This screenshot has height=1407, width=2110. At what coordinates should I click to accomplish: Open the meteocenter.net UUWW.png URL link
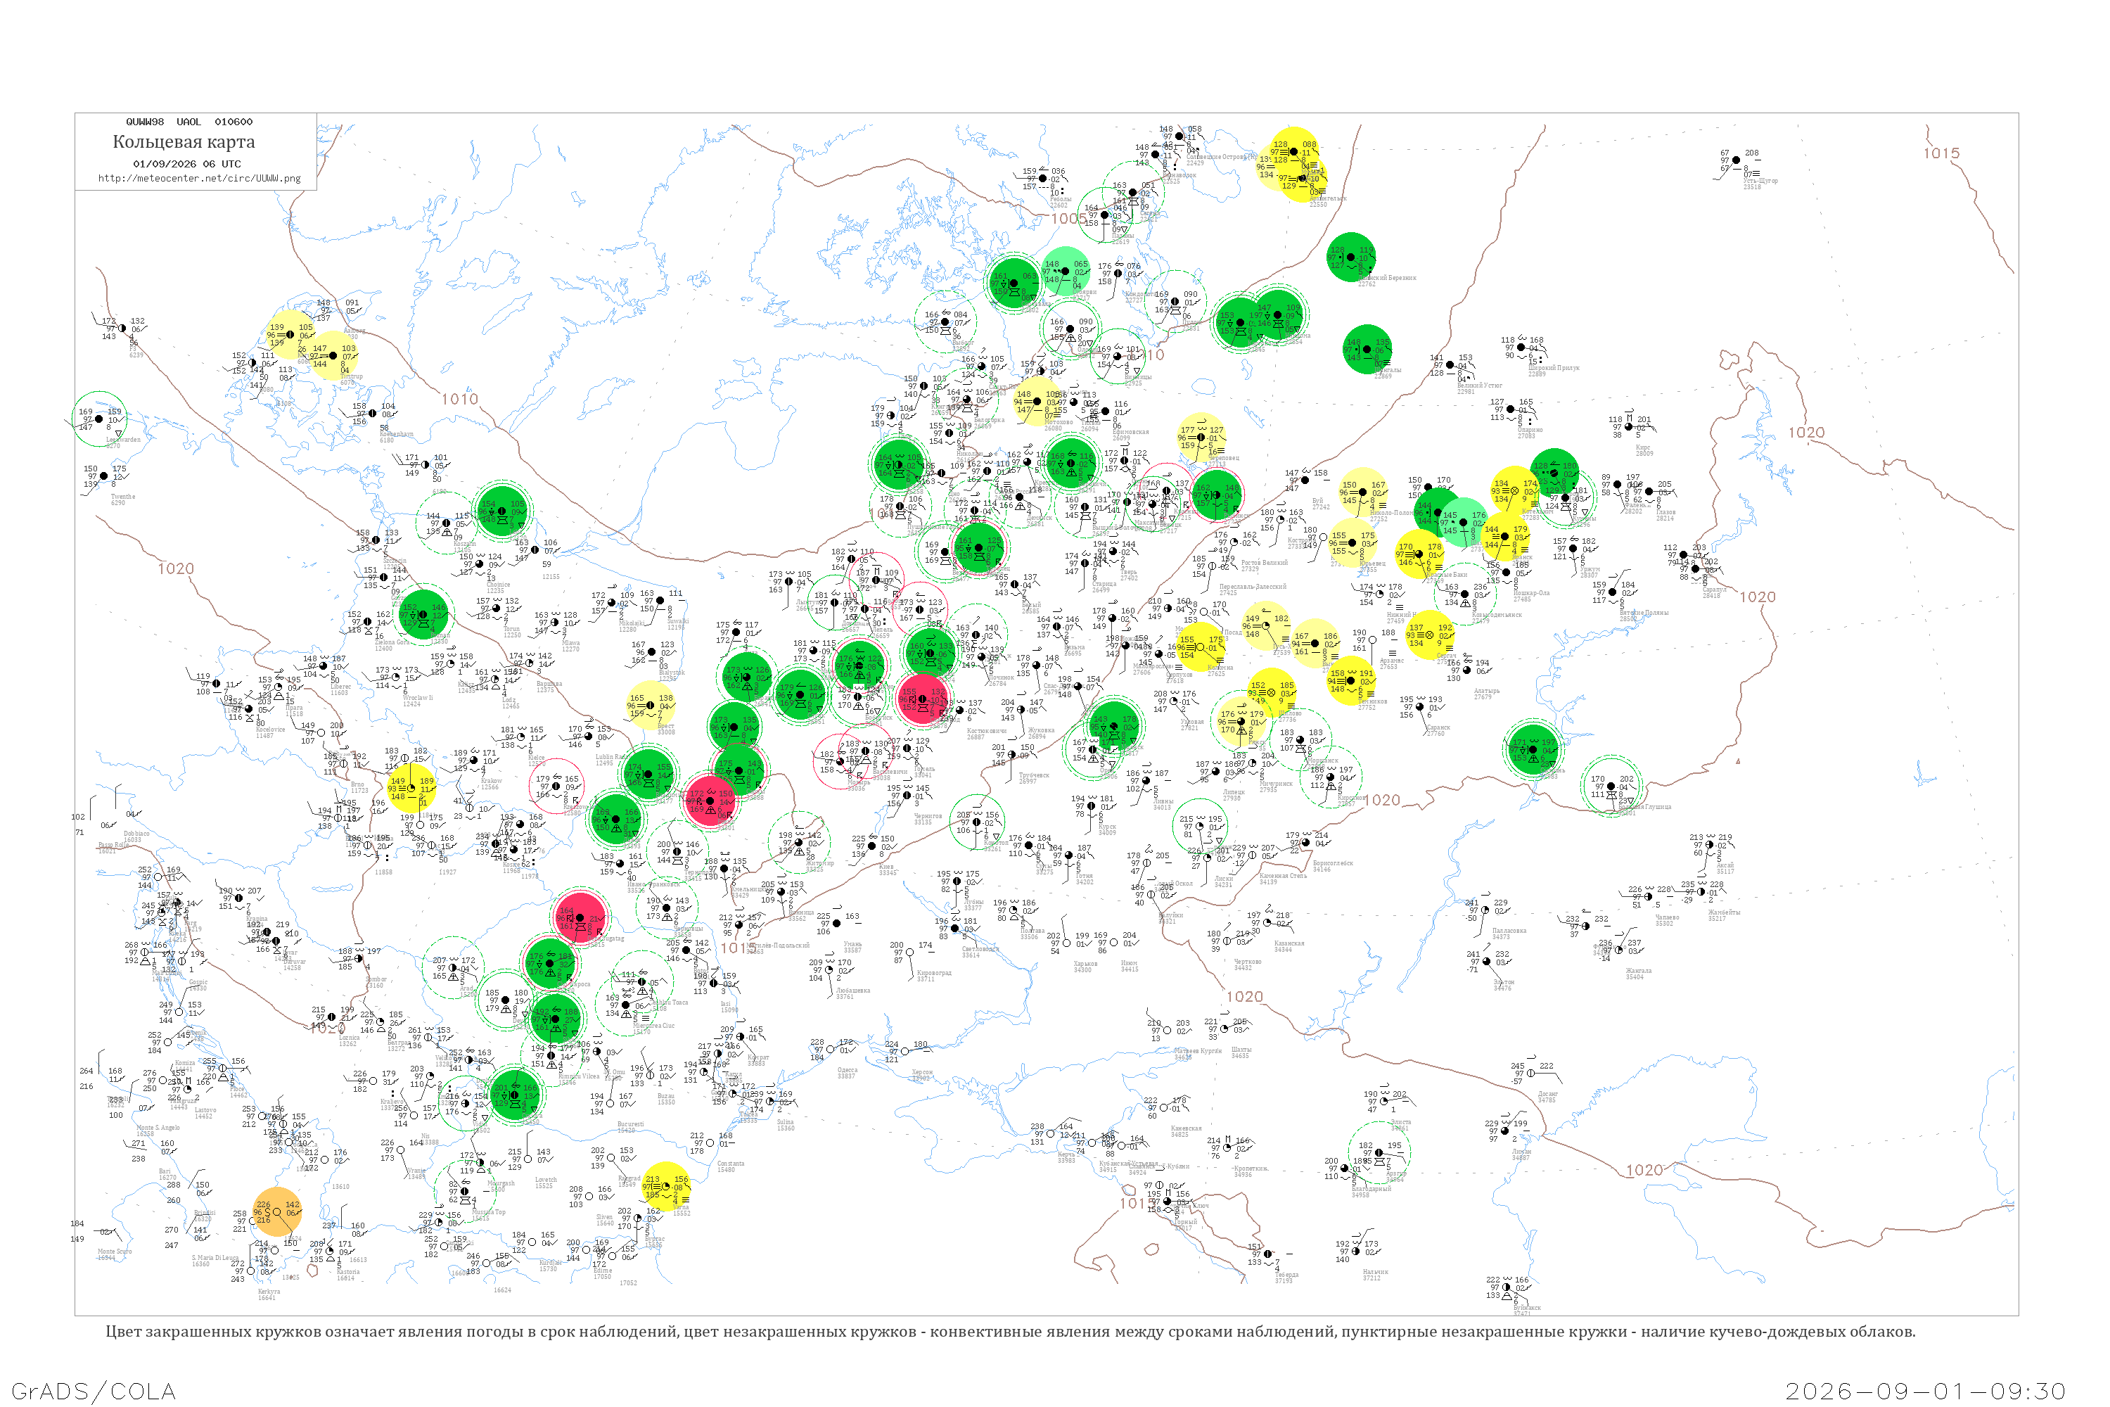pyautogui.click(x=199, y=179)
